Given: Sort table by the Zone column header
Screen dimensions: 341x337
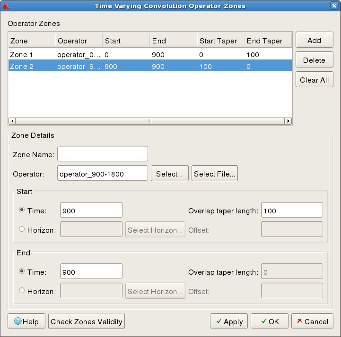Looking at the screenshot, I should pos(31,41).
